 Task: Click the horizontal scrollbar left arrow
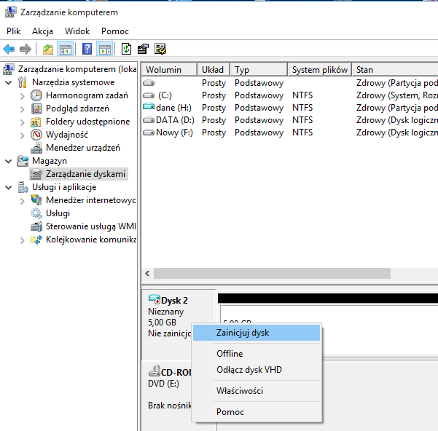147,274
